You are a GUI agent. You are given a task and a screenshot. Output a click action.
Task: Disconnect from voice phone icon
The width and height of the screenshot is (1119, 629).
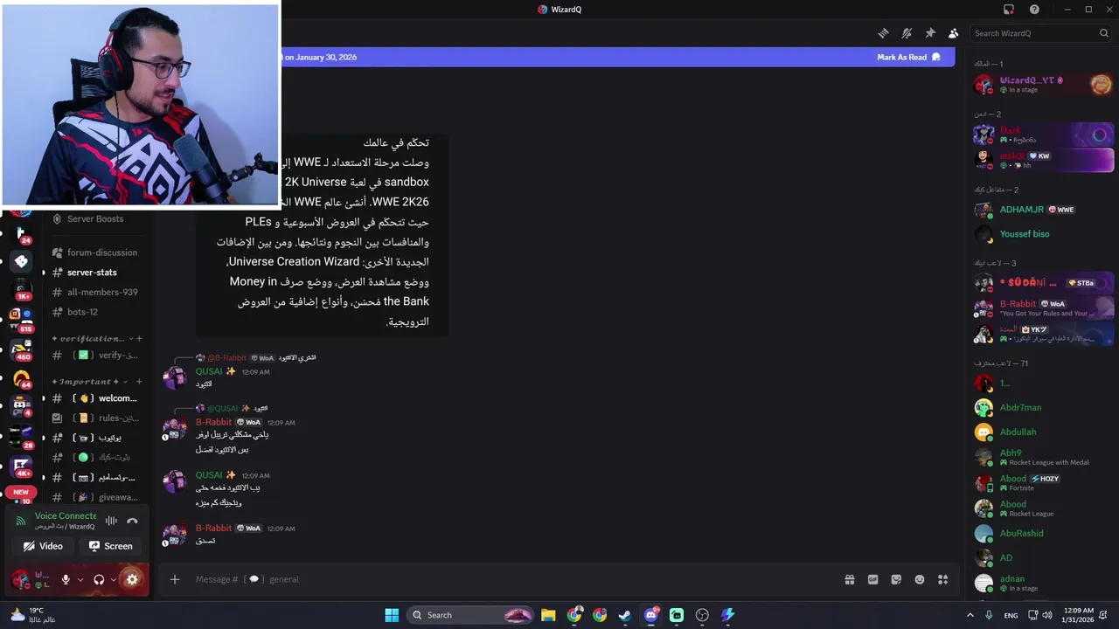click(x=132, y=521)
